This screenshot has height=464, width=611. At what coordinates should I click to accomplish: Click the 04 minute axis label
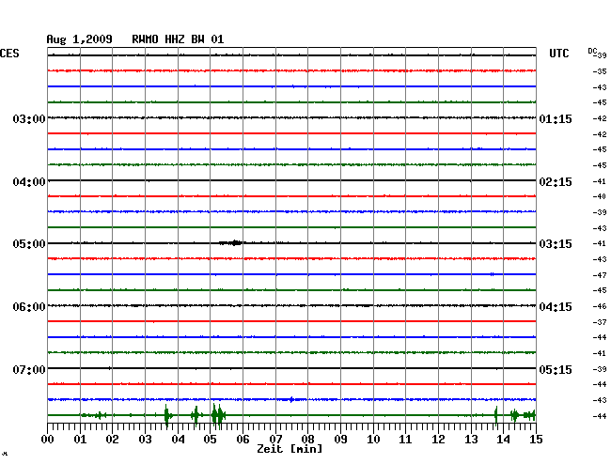[178, 439]
